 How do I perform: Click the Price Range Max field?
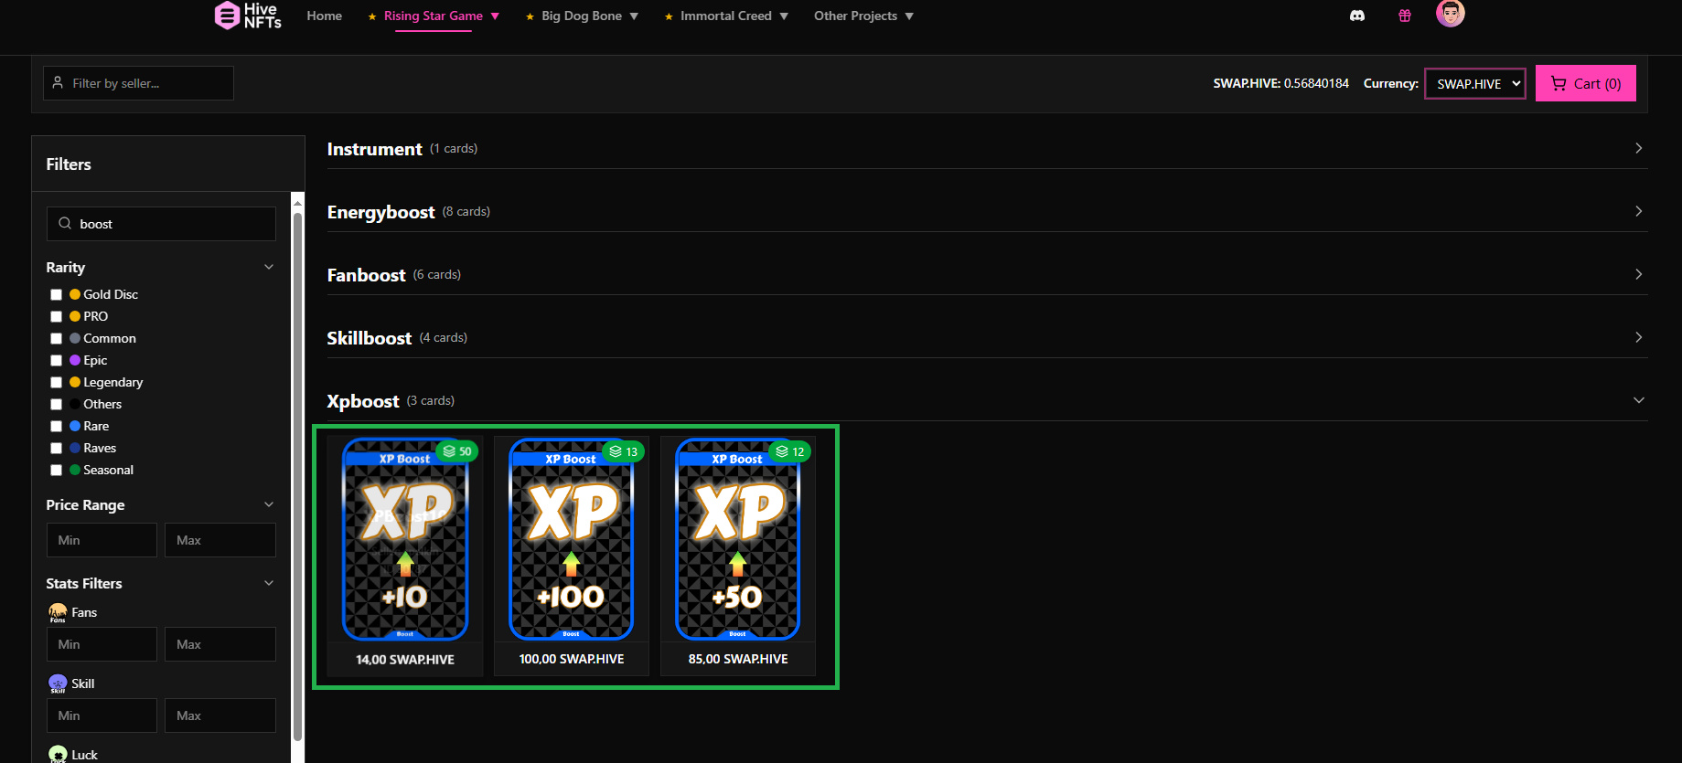(220, 540)
